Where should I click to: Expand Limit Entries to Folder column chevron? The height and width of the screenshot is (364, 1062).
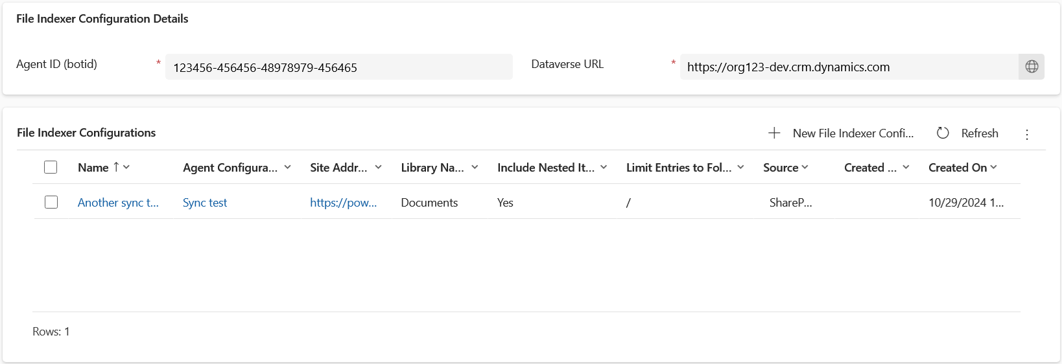click(740, 167)
